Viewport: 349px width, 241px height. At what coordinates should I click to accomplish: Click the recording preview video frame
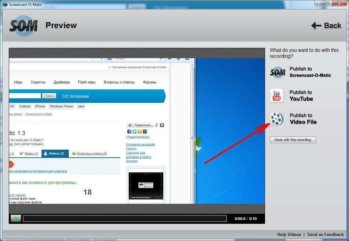tap(137, 131)
